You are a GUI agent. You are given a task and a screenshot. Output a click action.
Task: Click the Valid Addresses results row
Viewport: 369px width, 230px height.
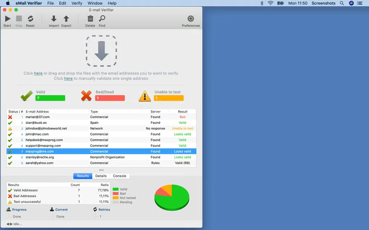58,190
